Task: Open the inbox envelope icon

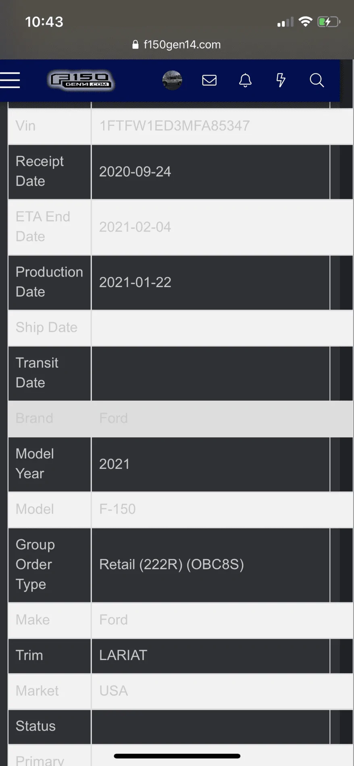Action: coord(209,80)
